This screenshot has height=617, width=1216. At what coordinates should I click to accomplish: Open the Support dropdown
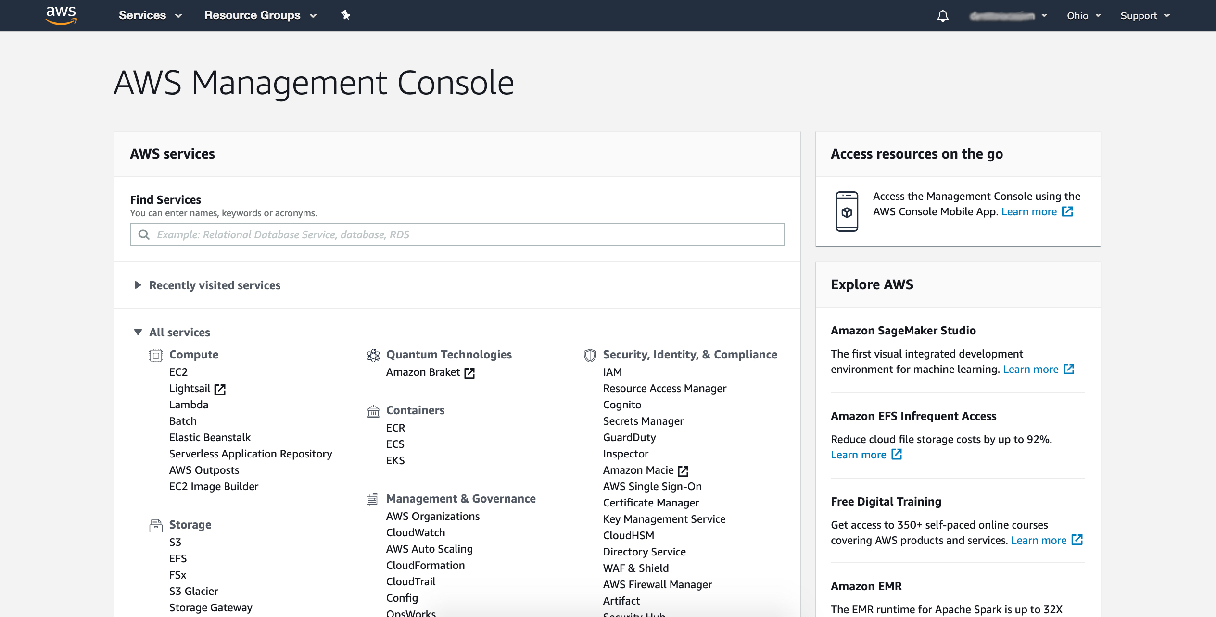1144,15
